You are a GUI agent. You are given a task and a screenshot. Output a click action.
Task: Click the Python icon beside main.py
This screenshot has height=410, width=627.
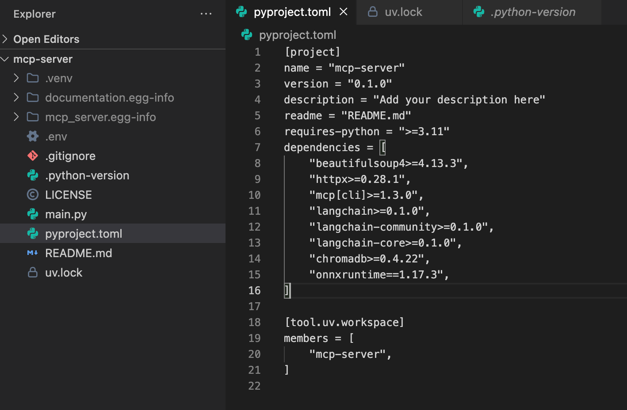point(33,214)
